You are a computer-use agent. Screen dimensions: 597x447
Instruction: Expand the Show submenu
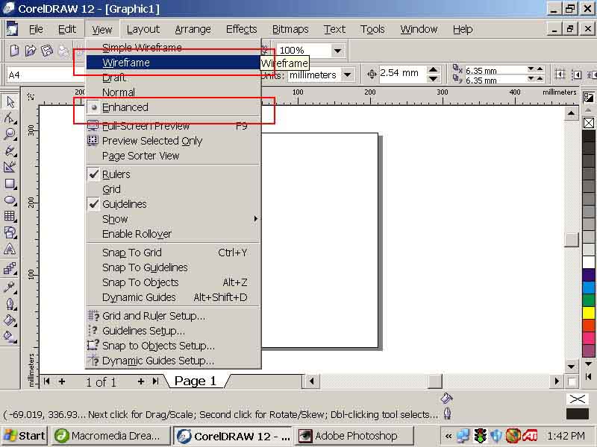click(x=174, y=219)
